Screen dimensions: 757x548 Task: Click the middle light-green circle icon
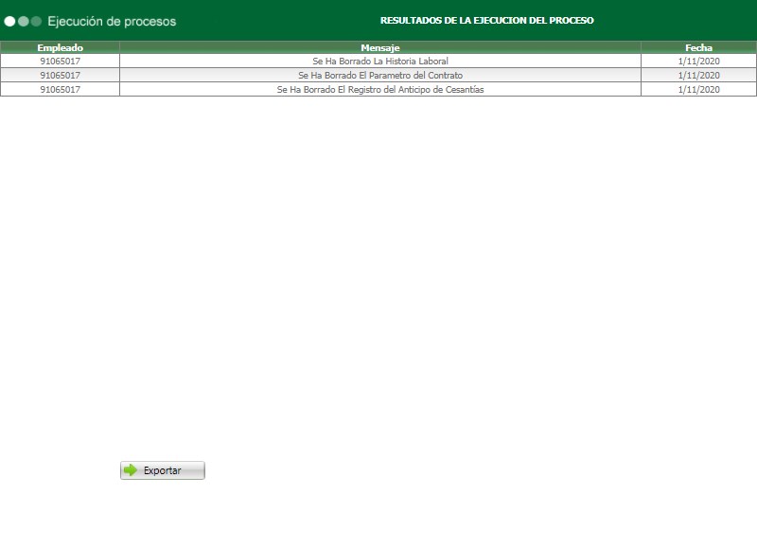pyautogui.click(x=23, y=21)
